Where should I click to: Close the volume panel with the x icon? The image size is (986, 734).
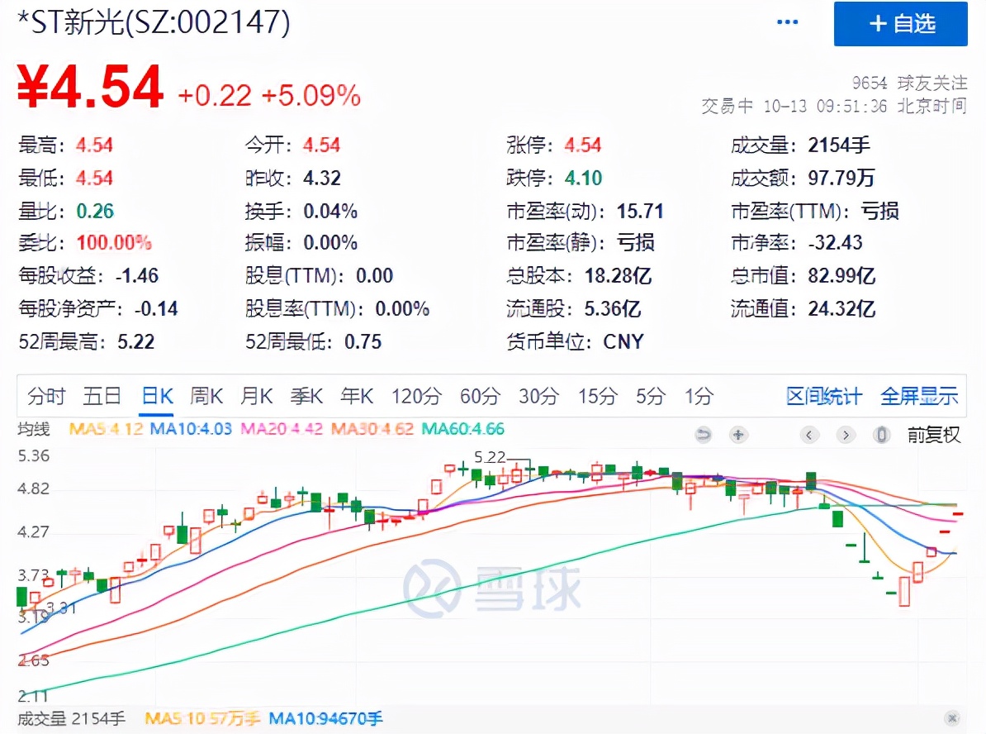(953, 717)
